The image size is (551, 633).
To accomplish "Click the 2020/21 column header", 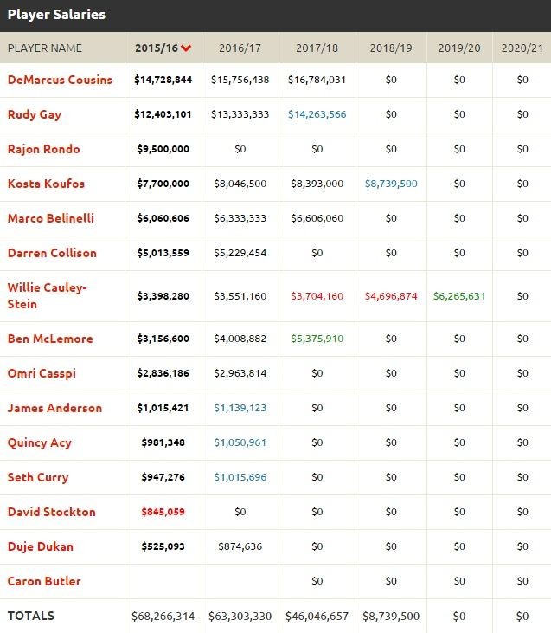I will 522,48.
